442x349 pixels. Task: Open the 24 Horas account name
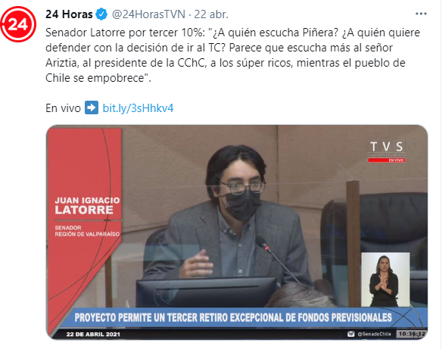pos(69,14)
